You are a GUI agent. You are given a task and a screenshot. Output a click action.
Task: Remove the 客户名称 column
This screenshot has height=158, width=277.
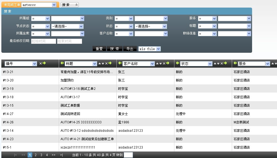point(164,63)
